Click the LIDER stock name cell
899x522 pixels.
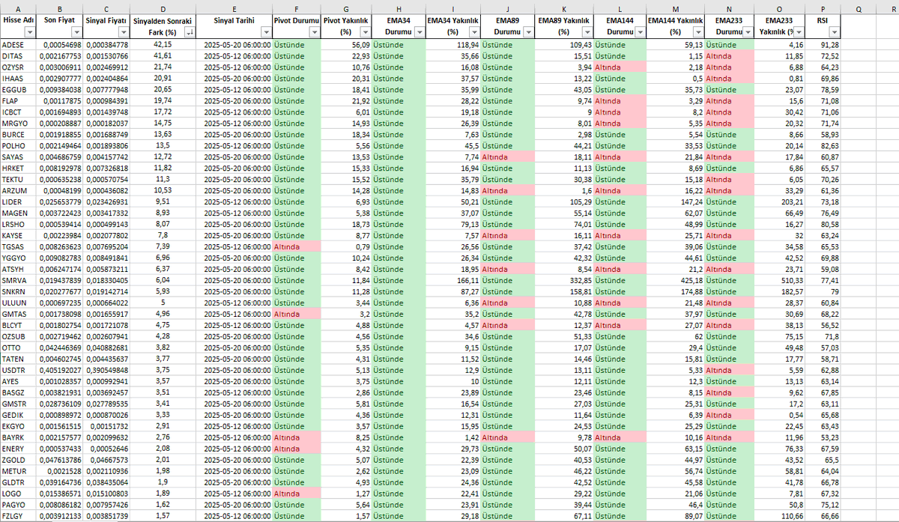pos(17,202)
